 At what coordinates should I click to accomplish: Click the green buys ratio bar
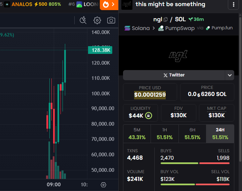click(x=179, y=163)
